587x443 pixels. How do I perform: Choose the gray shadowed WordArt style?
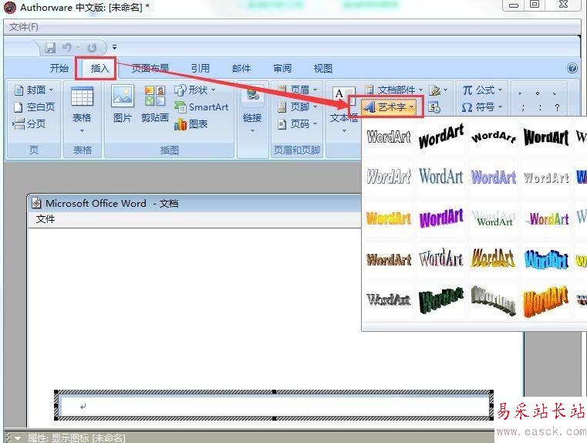pos(546,178)
